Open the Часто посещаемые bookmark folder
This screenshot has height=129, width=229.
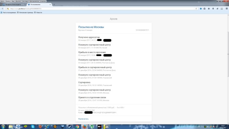point(8,12)
